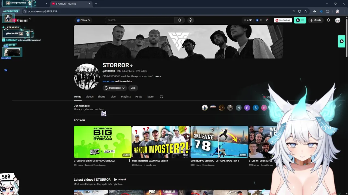Click the member avatar with letter N

[x=238, y=108]
